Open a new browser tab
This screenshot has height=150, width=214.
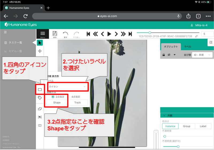coord(48,8)
